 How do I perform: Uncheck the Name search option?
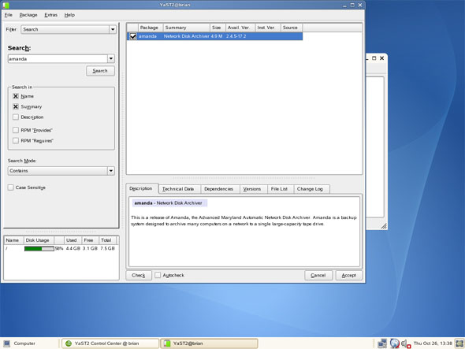[16, 96]
